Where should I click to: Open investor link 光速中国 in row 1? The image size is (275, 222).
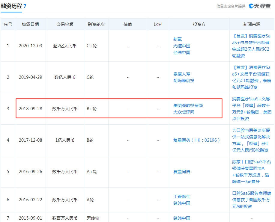pyautogui.click(x=182, y=46)
